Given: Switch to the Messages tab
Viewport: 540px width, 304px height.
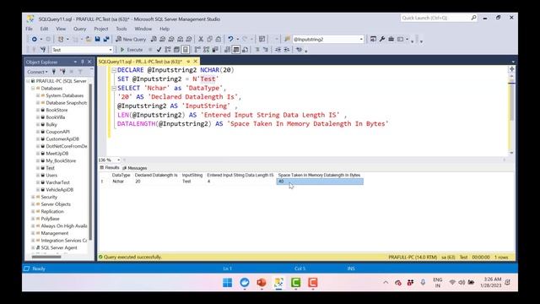Looking at the screenshot, I should pos(135,168).
